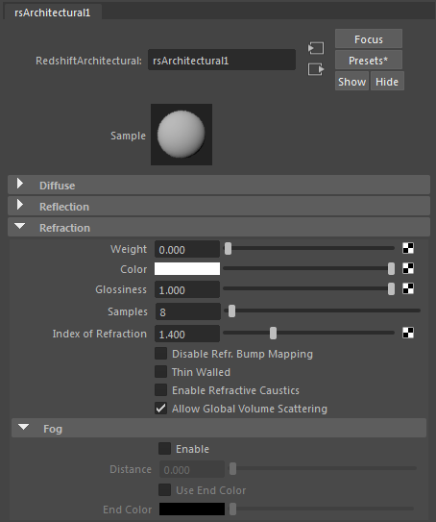Enable Refractive Caustics checkbox
The image size is (436, 522).
(161, 390)
